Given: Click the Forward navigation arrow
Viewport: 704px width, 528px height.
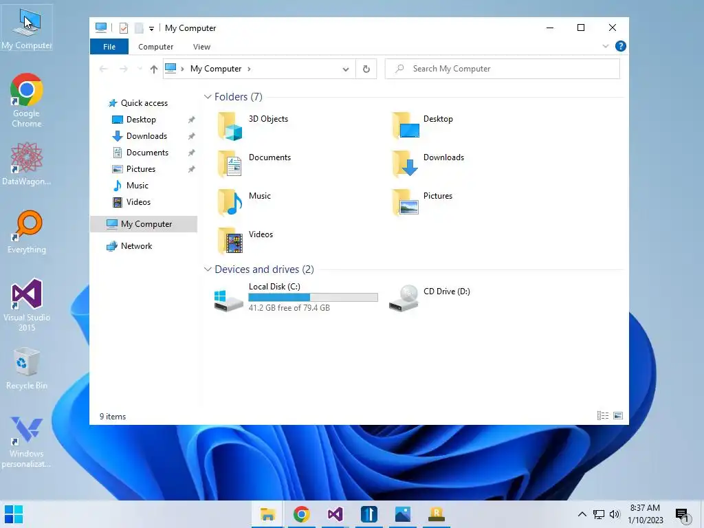Looking at the screenshot, I should (124, 69).
